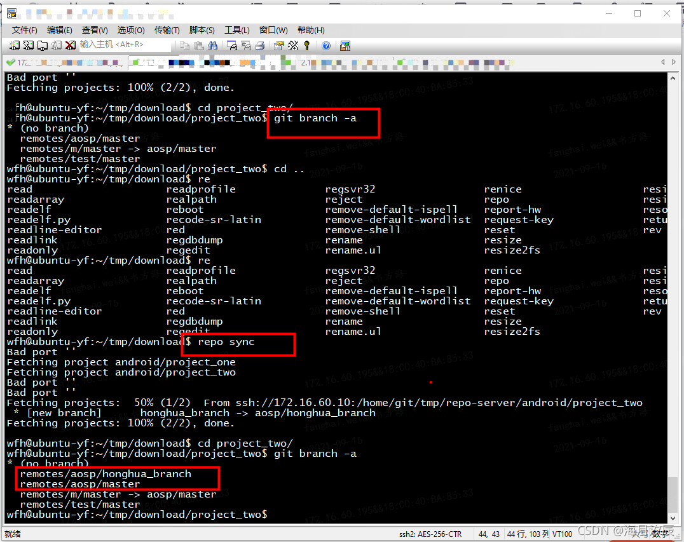Click the tab bar scroll-right arrow
Image resolution: width=684 pixels, height=542 pixels.
(x=674, y=62)
